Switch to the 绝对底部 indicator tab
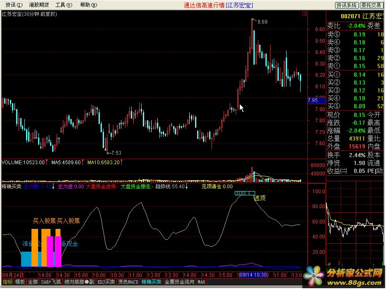Image resolution: width=386 pixels, height=289 pixels. (79, 282)
